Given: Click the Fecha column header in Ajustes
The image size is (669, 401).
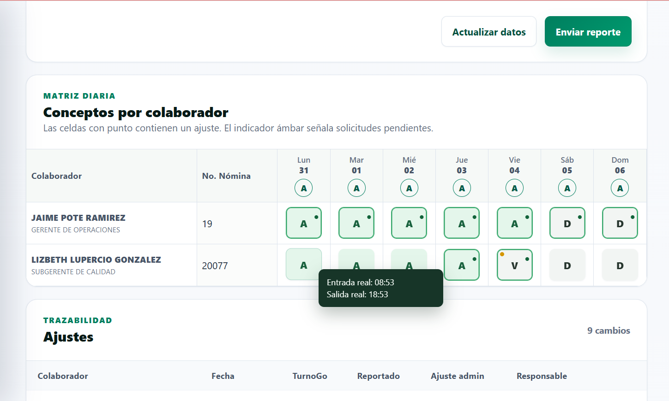Looking at the screenshot, I should pyautogui.click(x=223, y=376).
